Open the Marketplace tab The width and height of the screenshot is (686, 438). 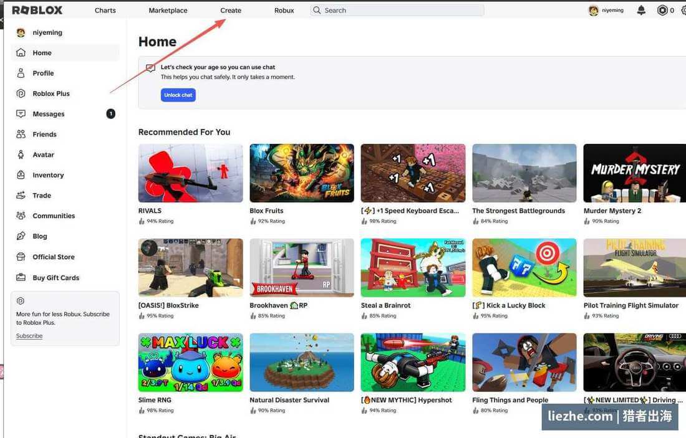pyautogui.click(x=168, y=10)
